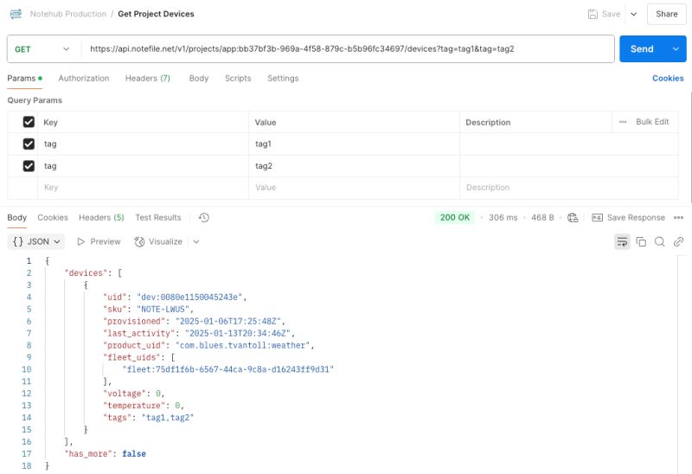
Task: Click the link icon in response toolbar
Action: [x=679, y=242]
